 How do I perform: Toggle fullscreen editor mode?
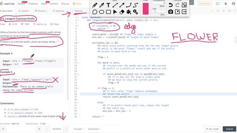coord(235,11)
